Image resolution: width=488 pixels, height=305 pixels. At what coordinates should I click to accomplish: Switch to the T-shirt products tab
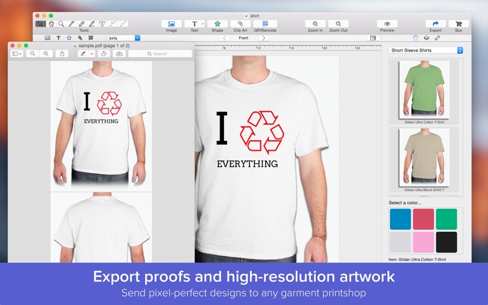tap(415, 38)
